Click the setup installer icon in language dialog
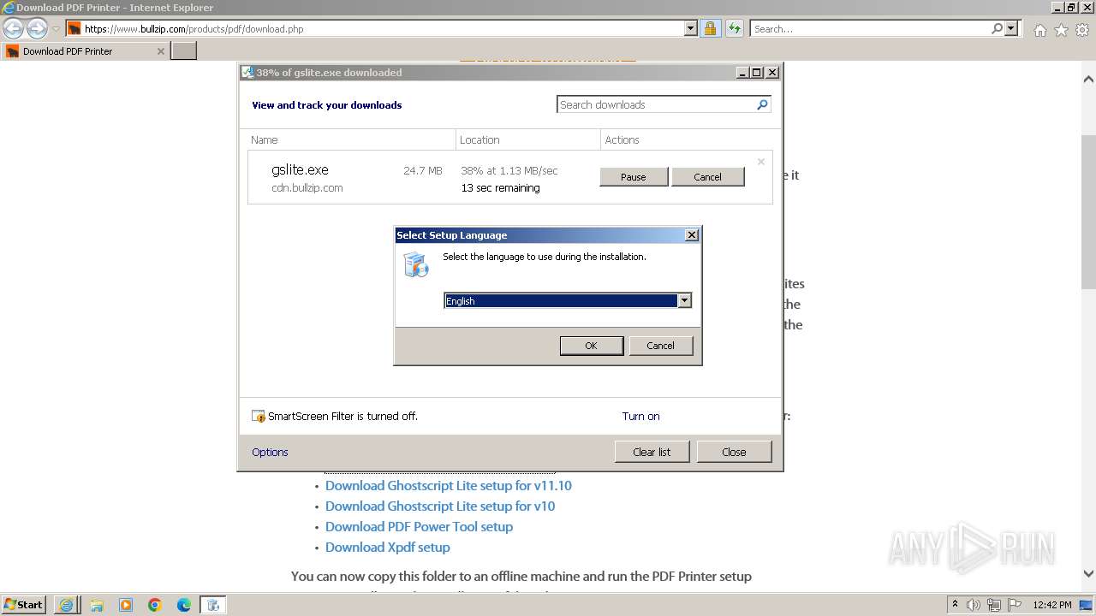 click(415, 264)
